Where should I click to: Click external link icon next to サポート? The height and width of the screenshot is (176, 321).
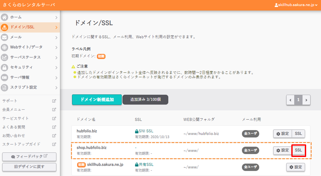click(54, 101)
